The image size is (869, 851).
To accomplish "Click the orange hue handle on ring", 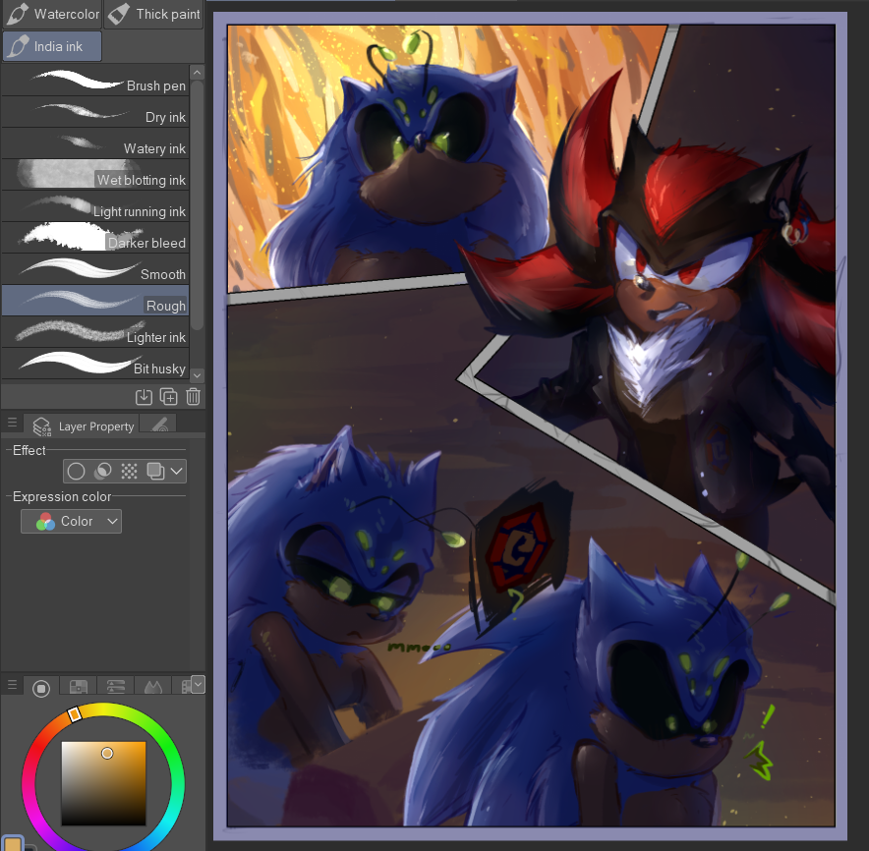I will coord(75,714).
